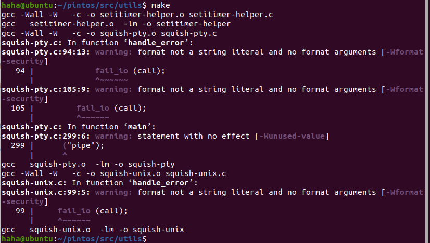Click line number 299 in the gutter

(x=18, y=145)
